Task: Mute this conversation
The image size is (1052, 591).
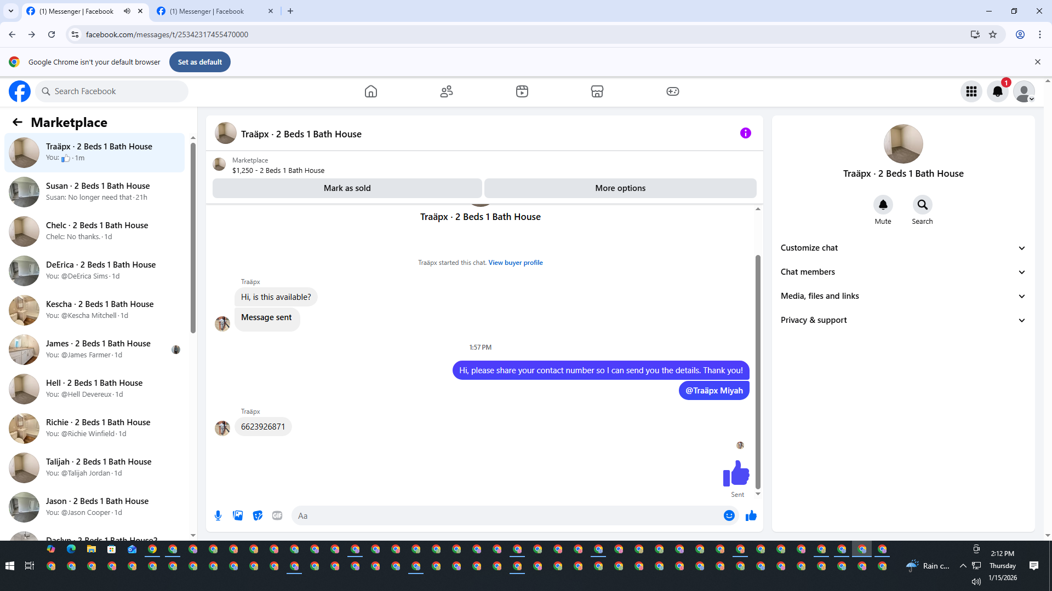Action: (883, 205)
